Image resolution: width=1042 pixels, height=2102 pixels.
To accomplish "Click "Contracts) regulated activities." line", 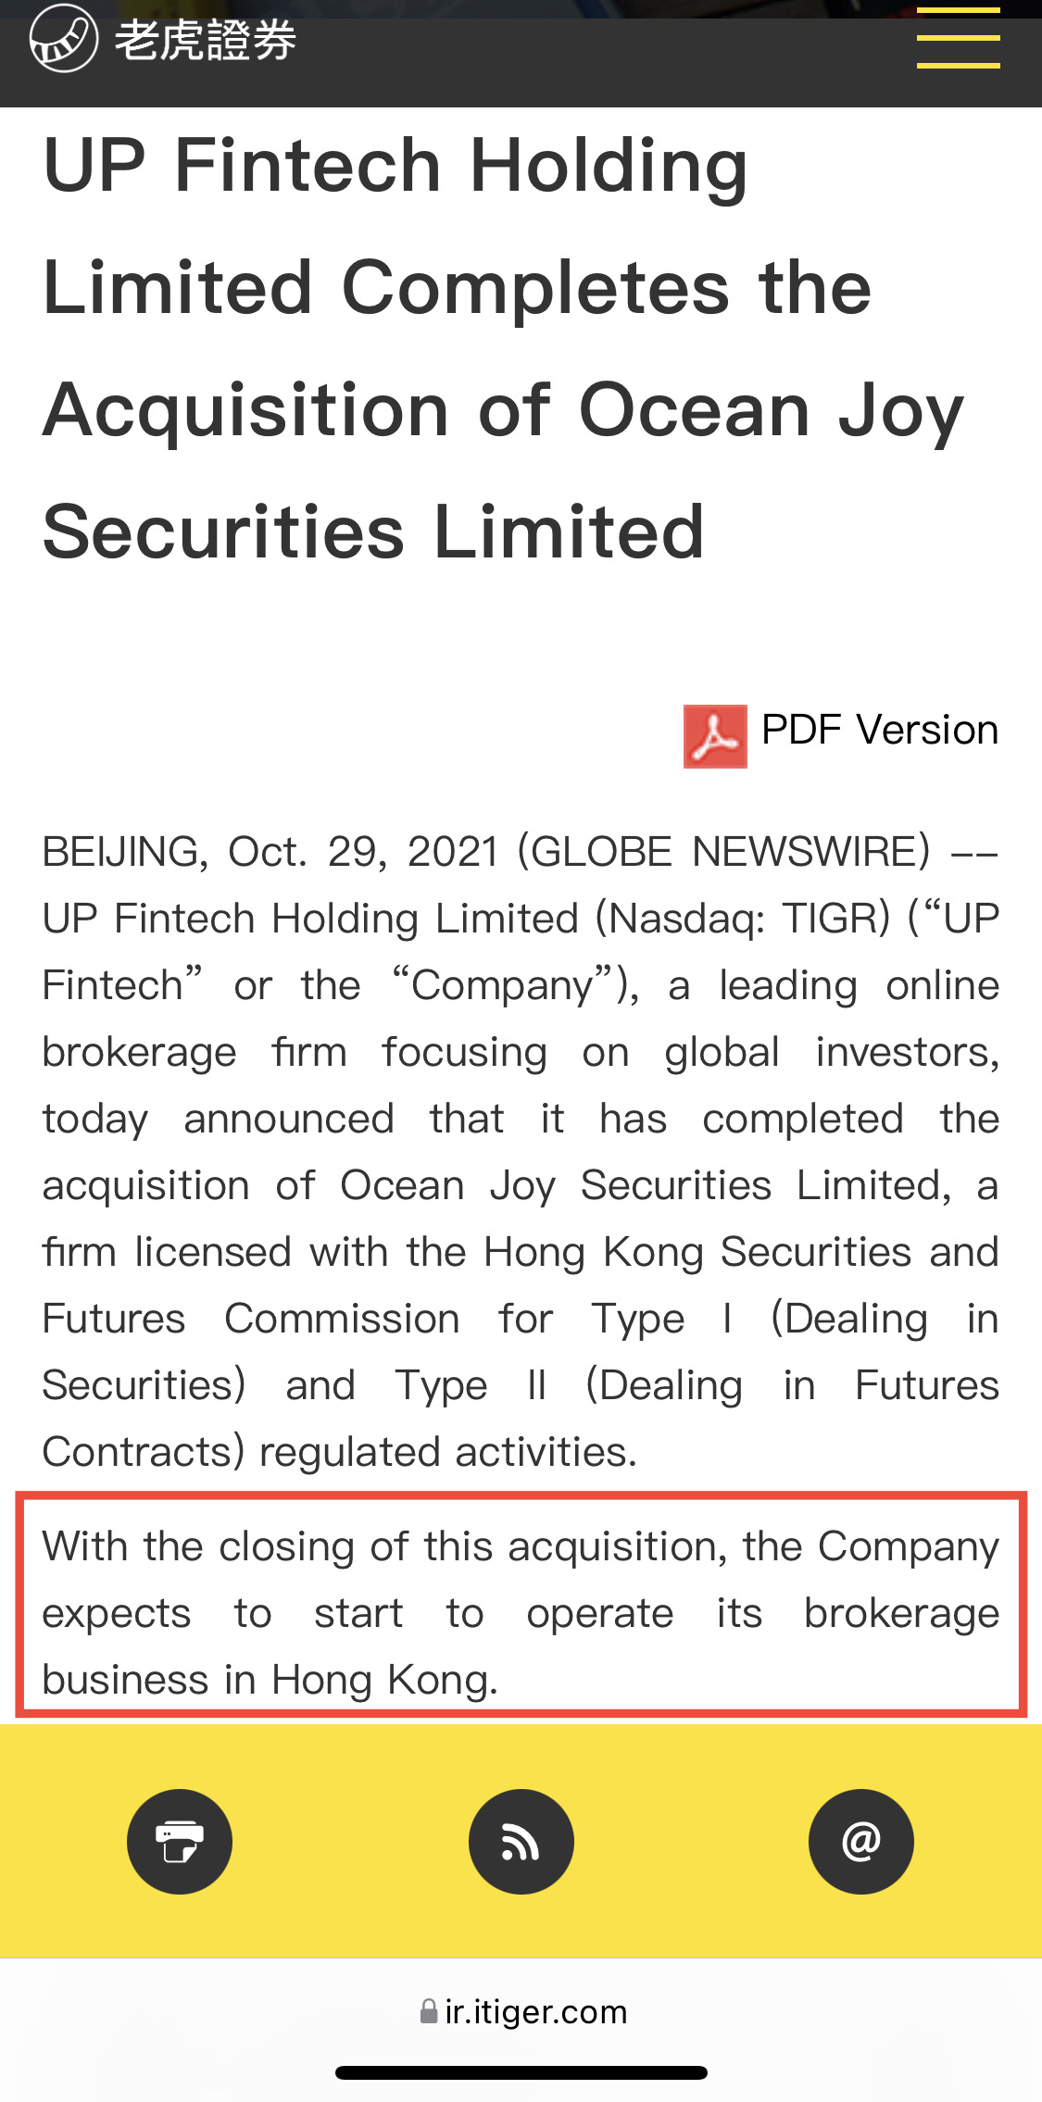I will point(340,1452).
